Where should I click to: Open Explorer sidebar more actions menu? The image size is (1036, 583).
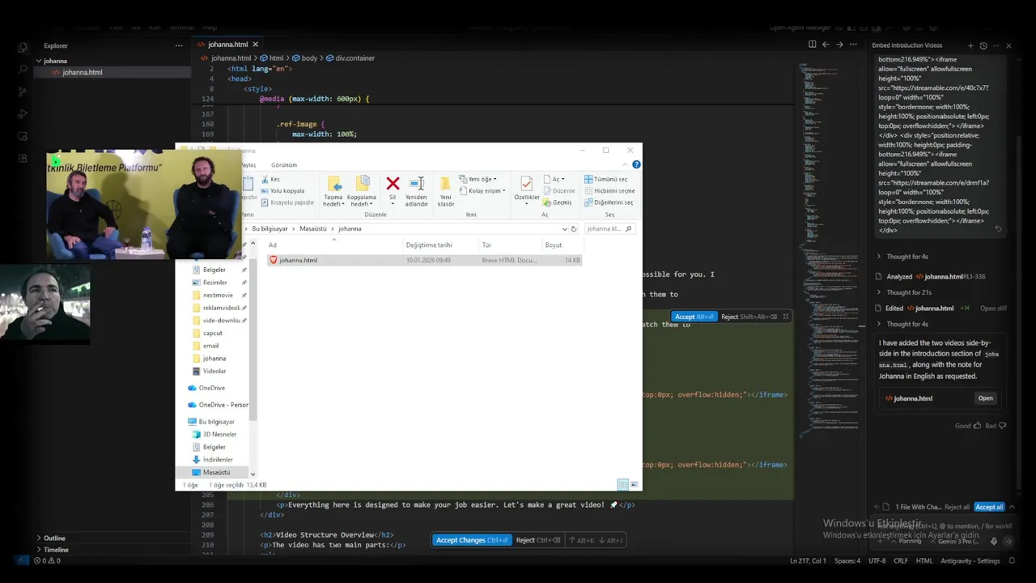click(x=179, y=45)
